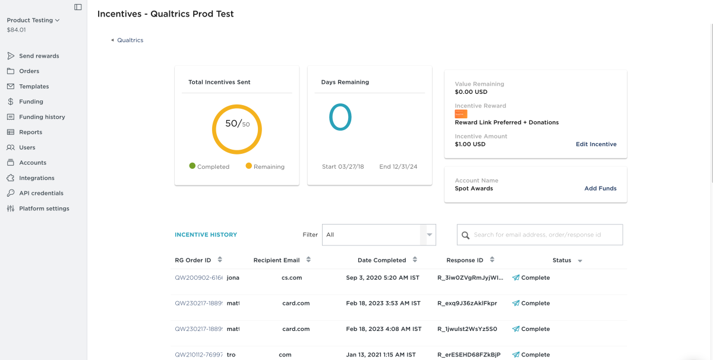Go to Orders in sidebar
The width and height of the screenshot is (713, 360).
[29, 71]
